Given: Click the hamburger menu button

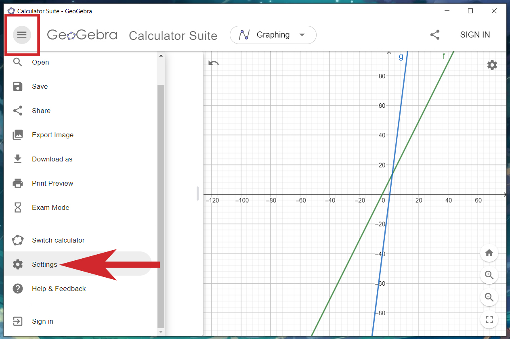Looking at the screenshot, I should click(22, 35).
